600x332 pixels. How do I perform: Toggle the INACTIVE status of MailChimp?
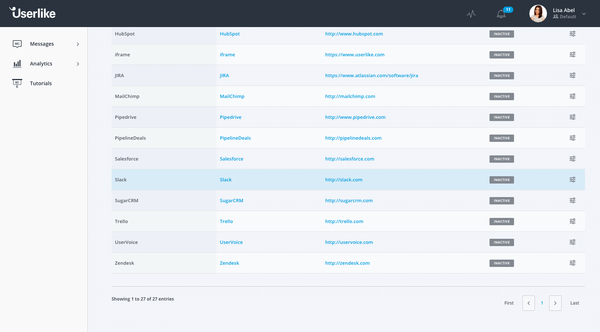[x=501, y=96]
